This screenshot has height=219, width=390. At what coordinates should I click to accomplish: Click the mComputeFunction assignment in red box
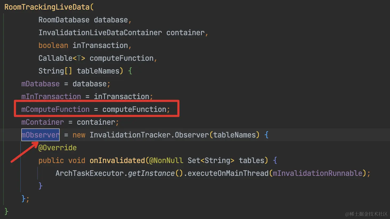coord(96,109)
